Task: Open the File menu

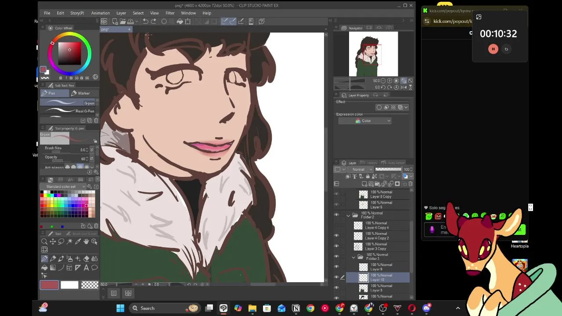Action: [47, 13]
